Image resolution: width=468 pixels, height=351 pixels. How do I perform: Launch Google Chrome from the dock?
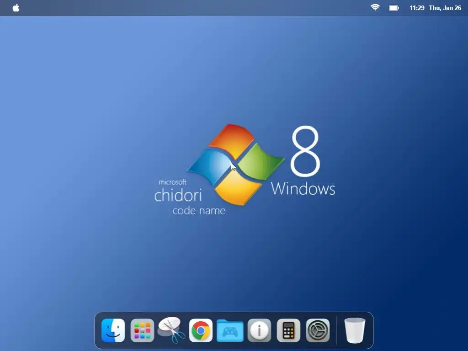201,330
